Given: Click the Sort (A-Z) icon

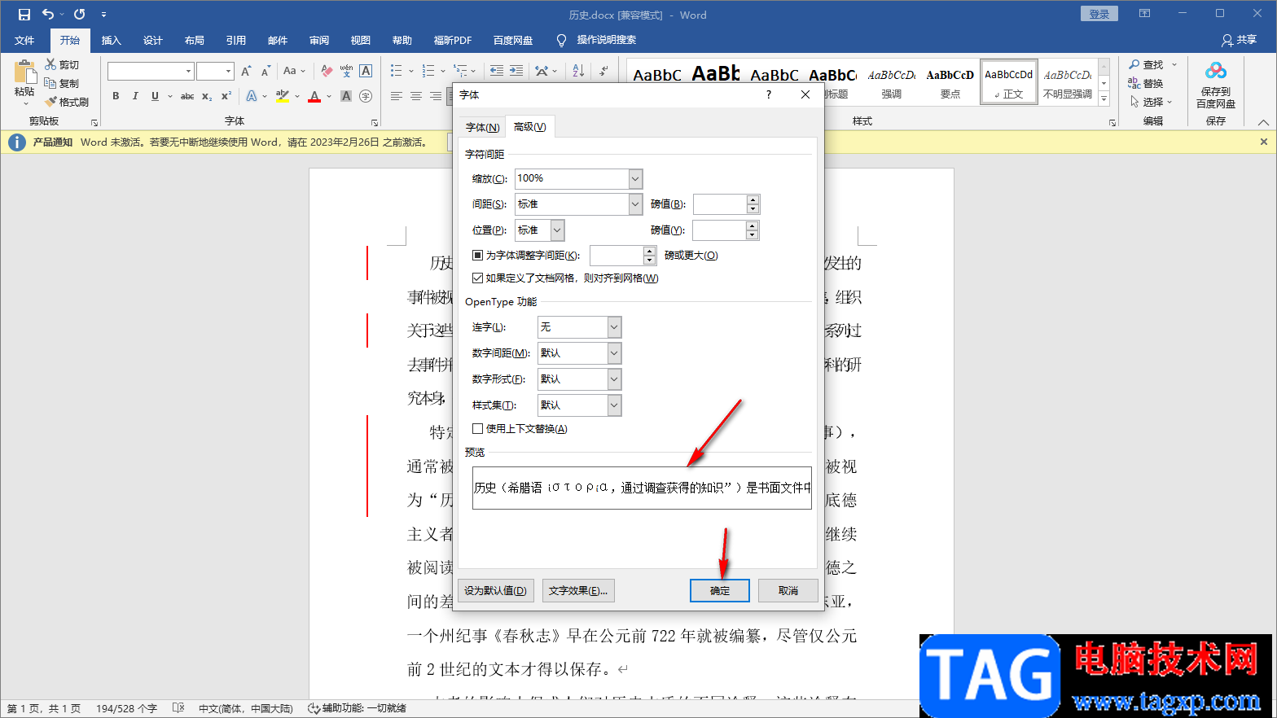Looking at the screenshot, I should (x=578, y=71).
